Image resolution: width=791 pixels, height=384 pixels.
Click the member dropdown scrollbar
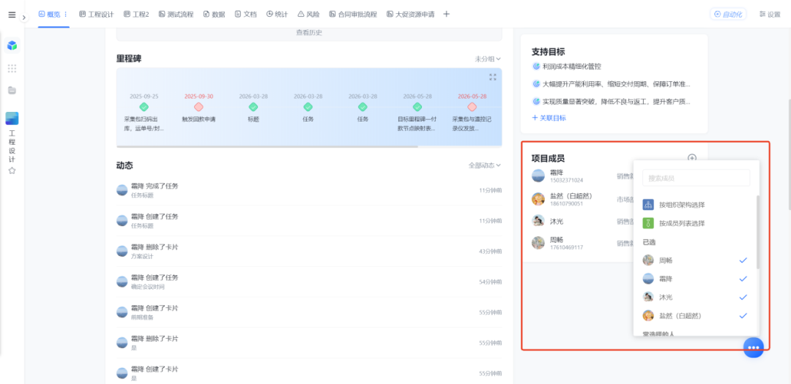[x=757, y=232]
